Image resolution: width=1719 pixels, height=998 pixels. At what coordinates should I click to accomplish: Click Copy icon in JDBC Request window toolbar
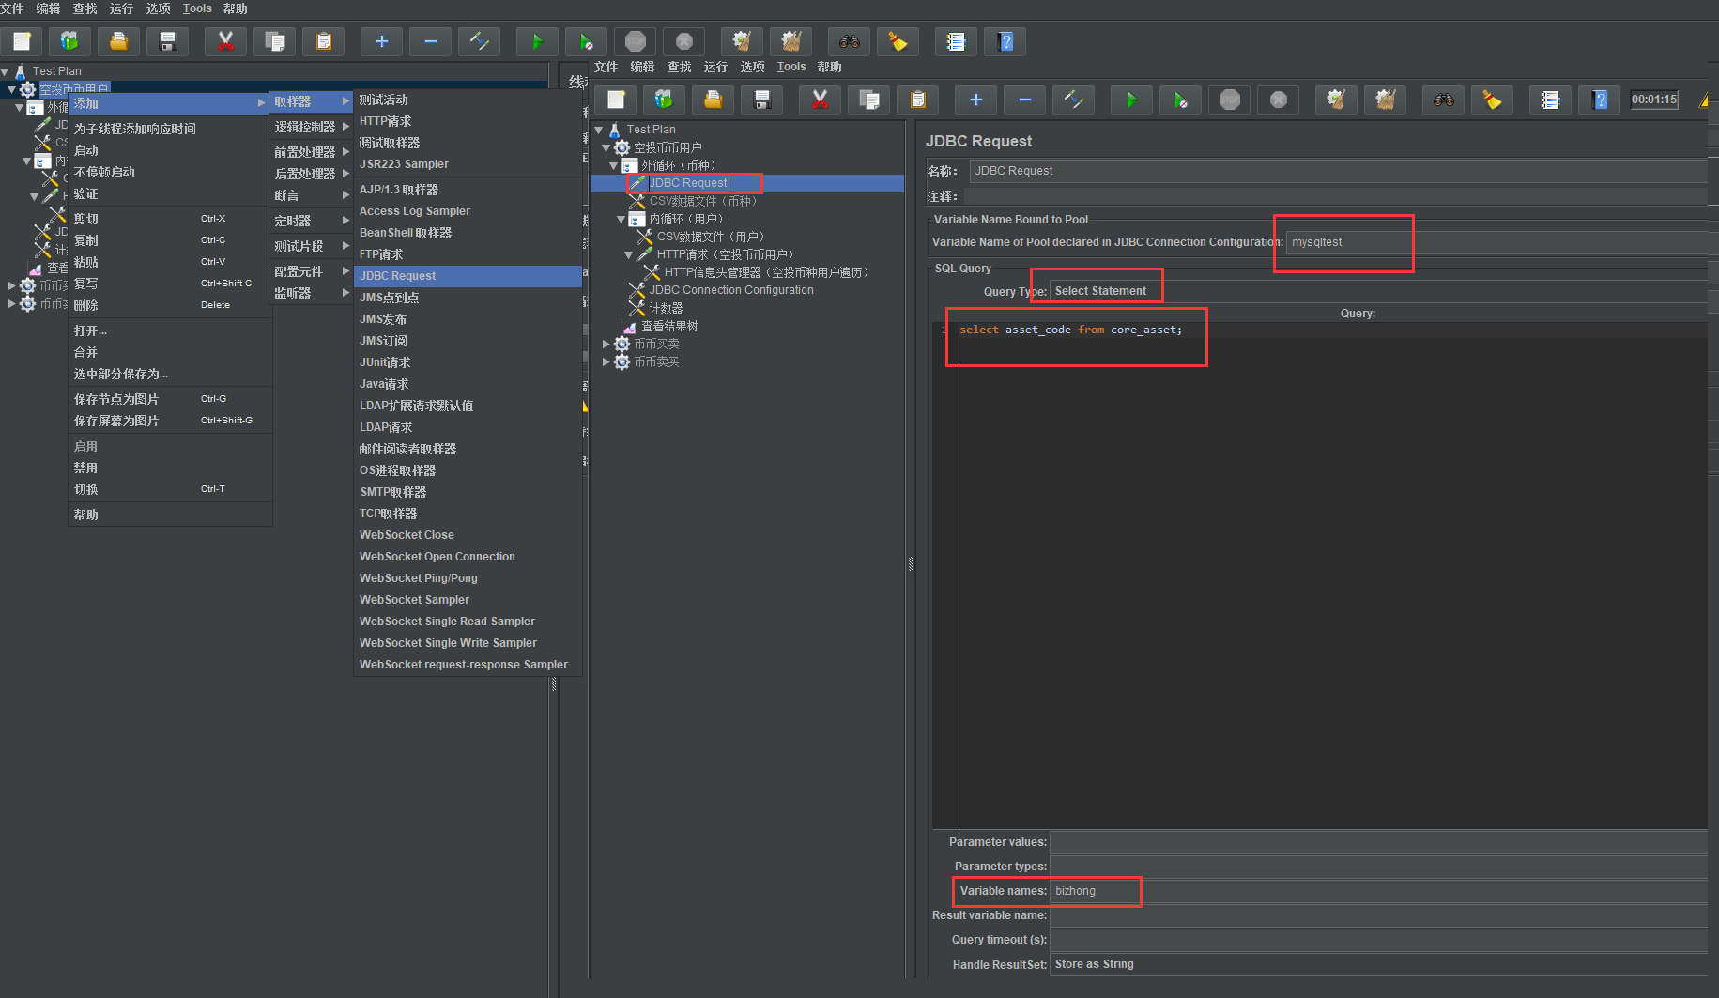tap(869, 100)
